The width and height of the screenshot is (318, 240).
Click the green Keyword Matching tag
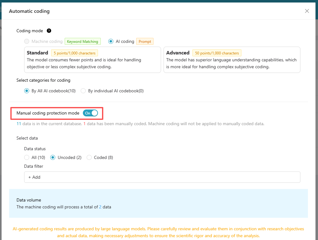tap(83, 41)
